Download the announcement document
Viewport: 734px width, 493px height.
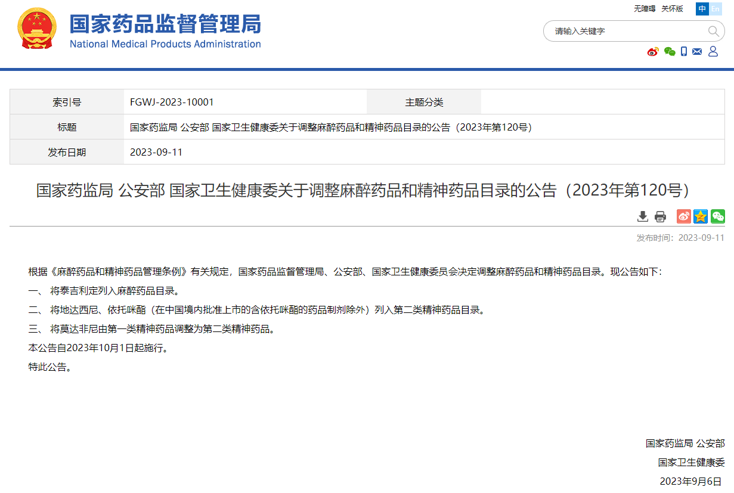(x=642, y=216)
